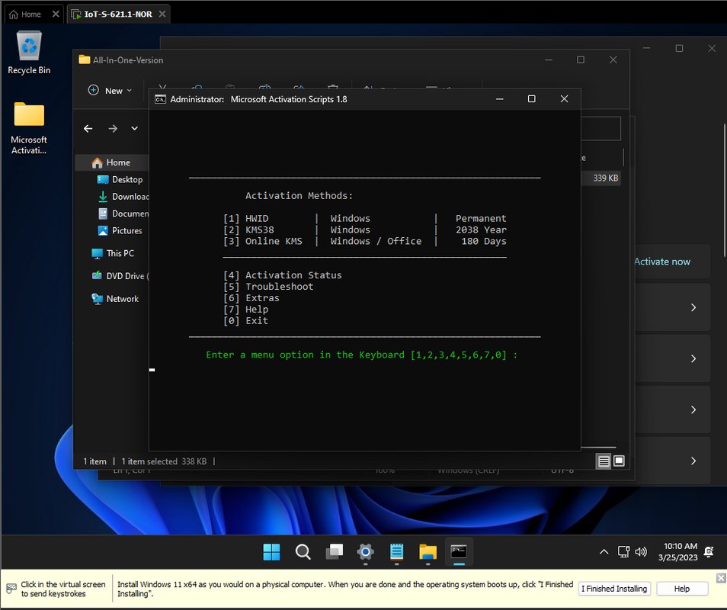Expand first chevron row below Activate now
The height and width of the screenshot is (610, 727).
[693, 307]
